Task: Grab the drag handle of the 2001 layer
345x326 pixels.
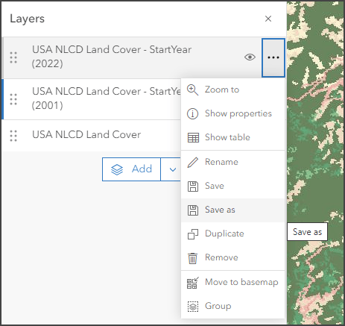Action: pos(13,99)
